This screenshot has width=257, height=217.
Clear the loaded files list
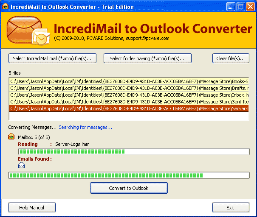[x=231, y=58]
